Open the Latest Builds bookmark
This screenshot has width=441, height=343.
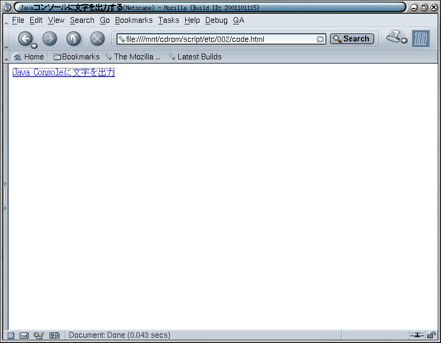[x=195, y=57]
